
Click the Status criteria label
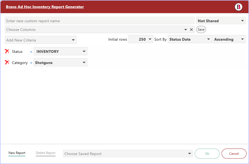[17, 52]
